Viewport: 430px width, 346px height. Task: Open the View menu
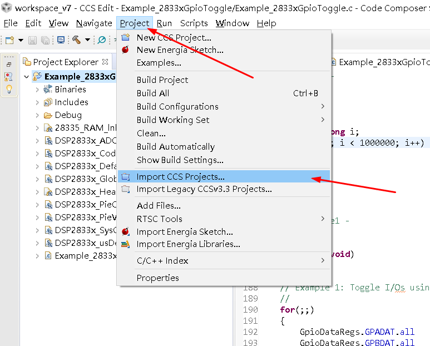pyautogui.click(x=58, y=23)
